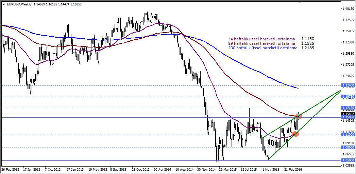Viewport: 356px width, 174px height.
Task: Click the black current price label 1.15852
Action: [x=349, y=114]
